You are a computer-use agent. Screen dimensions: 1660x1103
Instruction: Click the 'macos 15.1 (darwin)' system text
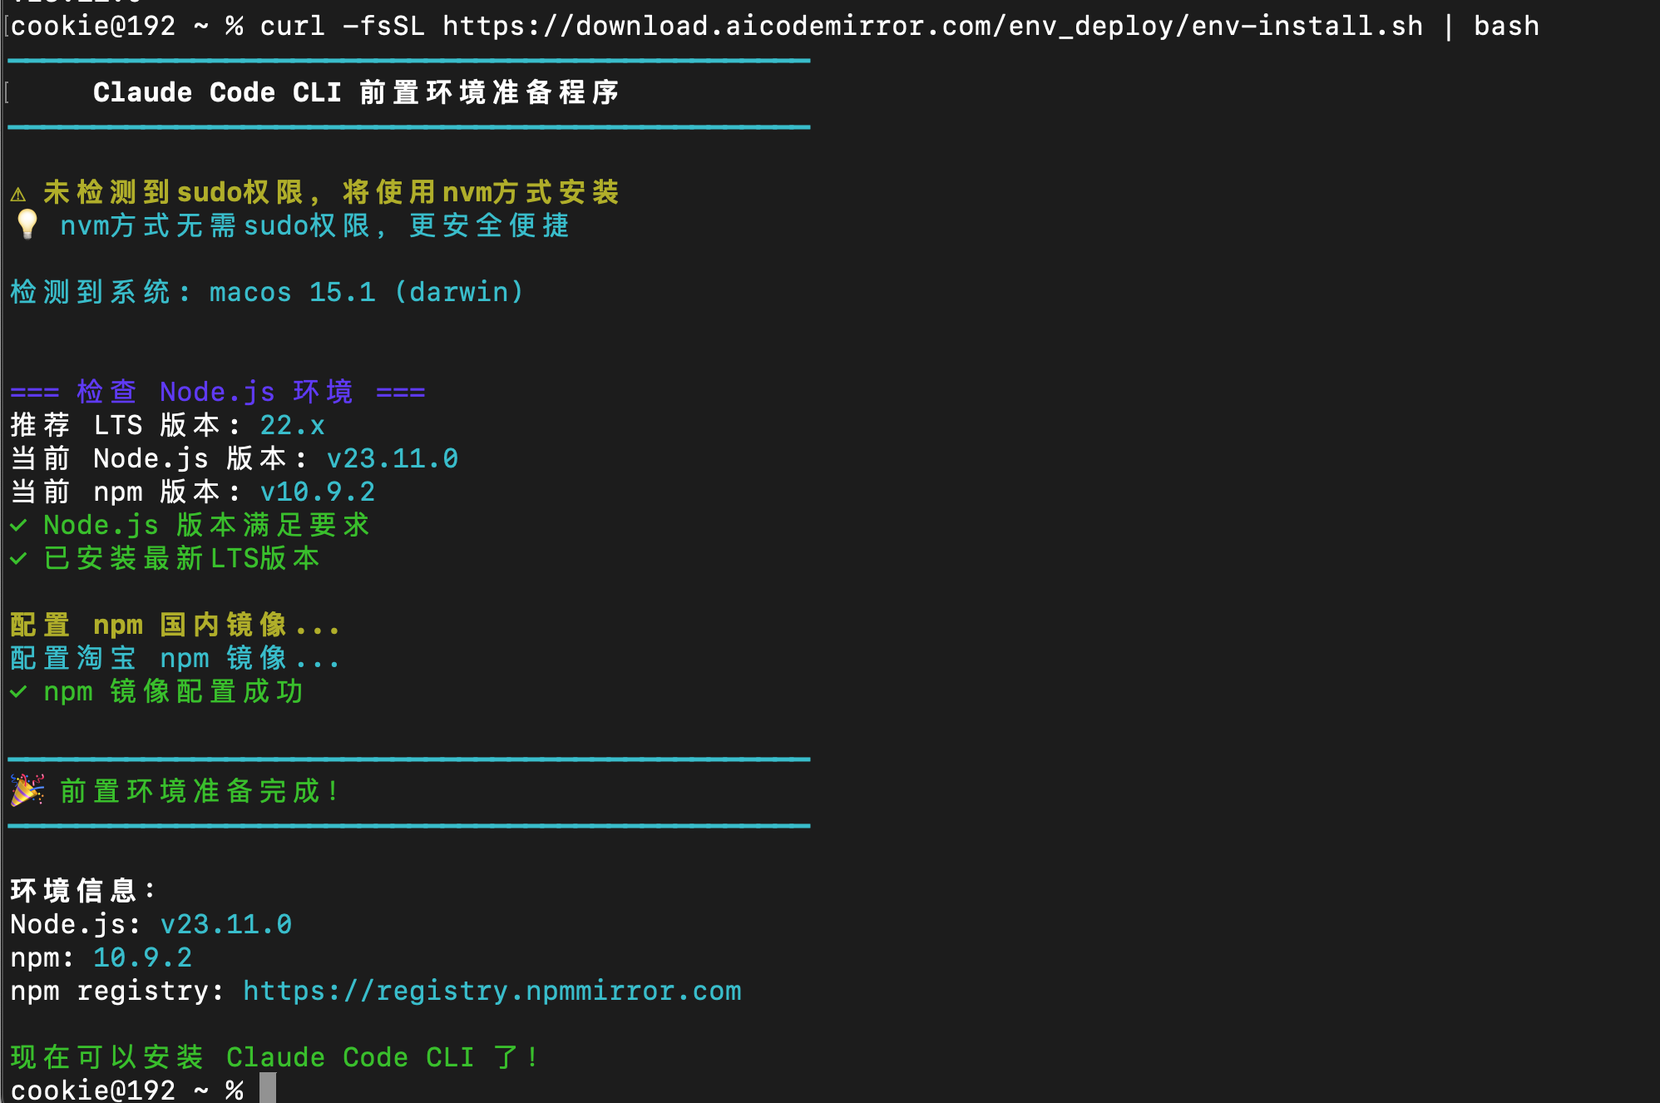click(x=367, y=292)
